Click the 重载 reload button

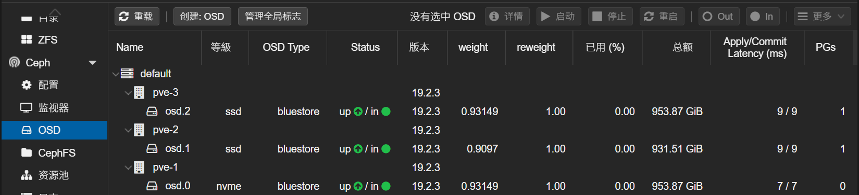click(x=136, y=17)
